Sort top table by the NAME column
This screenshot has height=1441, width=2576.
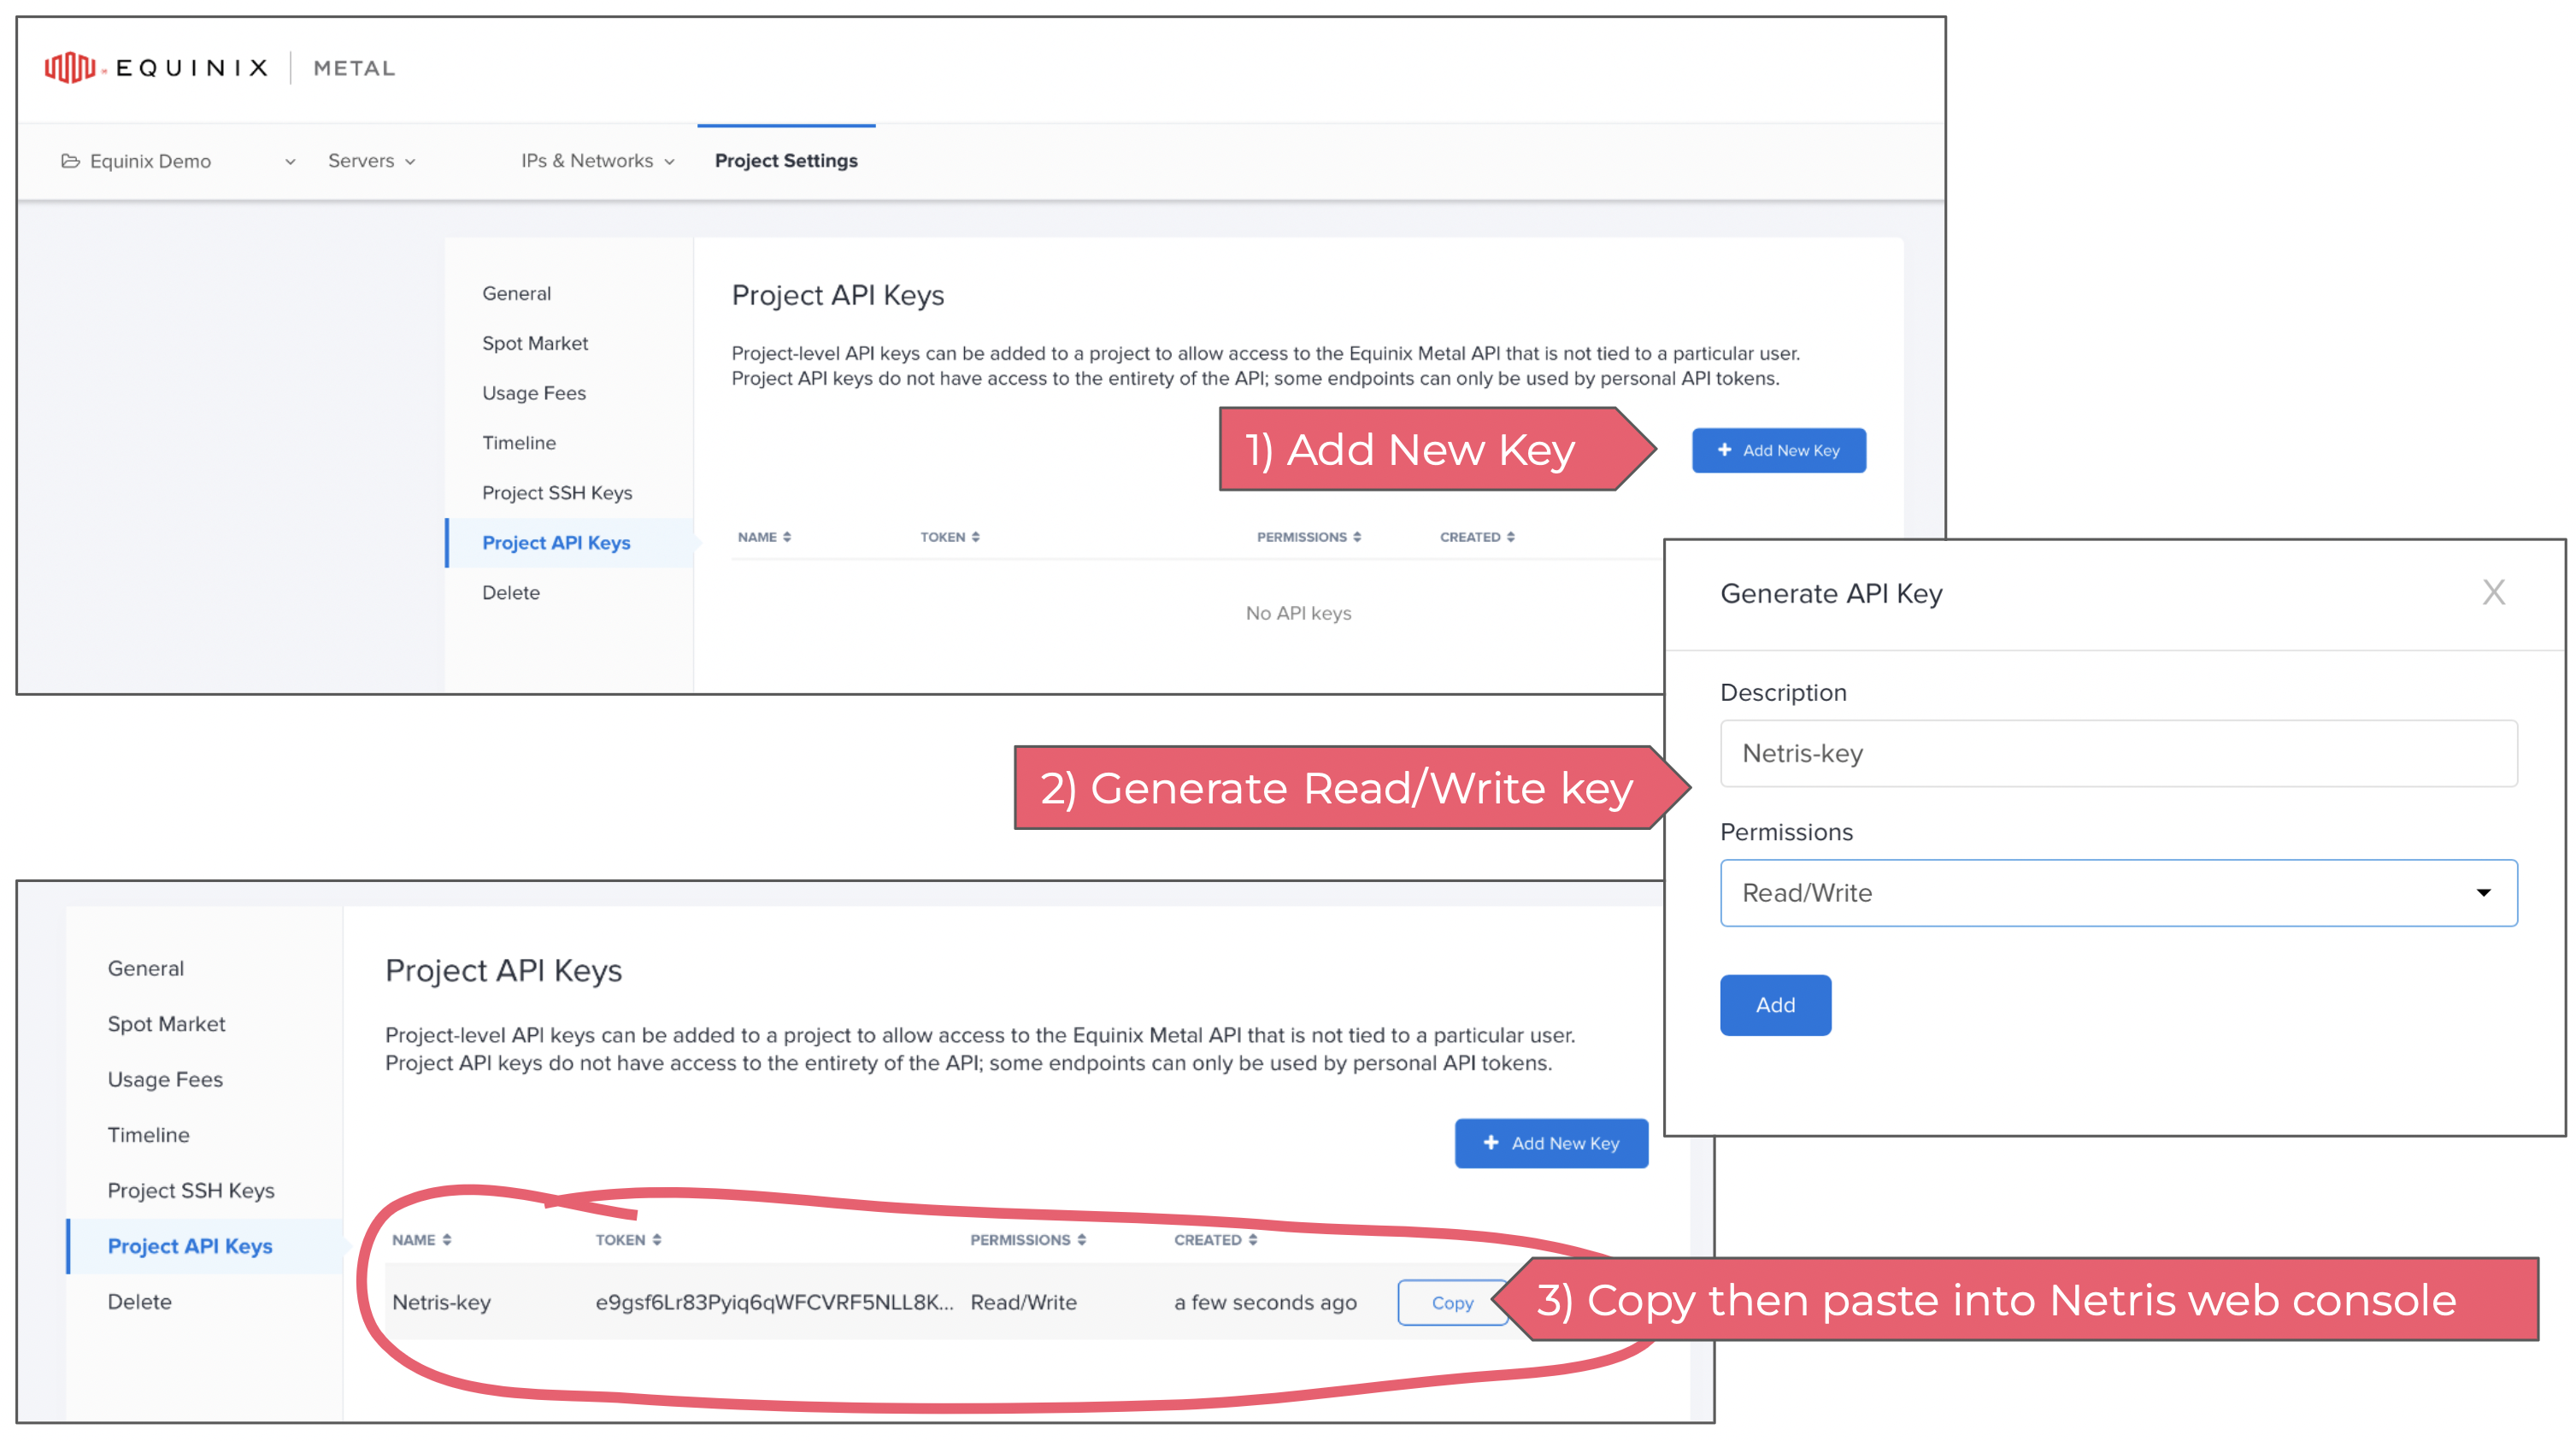(x=765, y=537)
